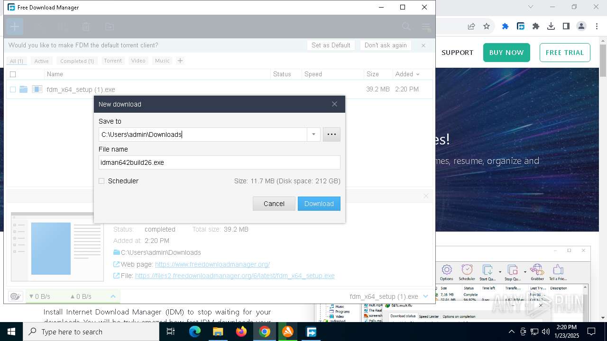Click the browse folder ellipsis button
607x341 pixels.
pos(331,135)
